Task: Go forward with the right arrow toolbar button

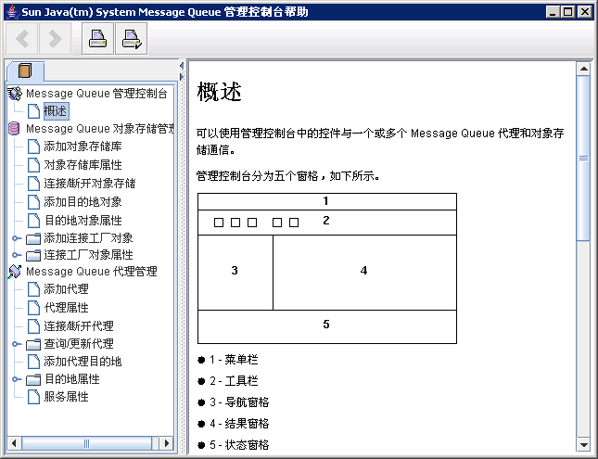Action: [x=55, y=39]
